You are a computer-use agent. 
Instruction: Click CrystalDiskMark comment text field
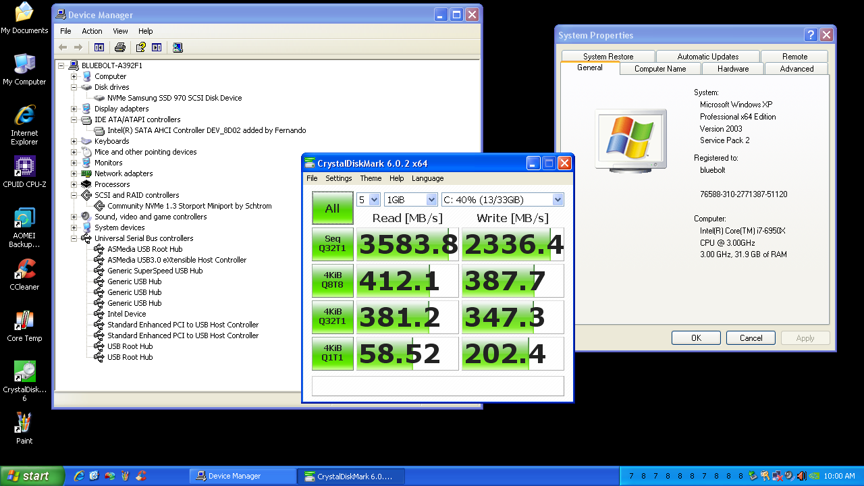(437, 385)
